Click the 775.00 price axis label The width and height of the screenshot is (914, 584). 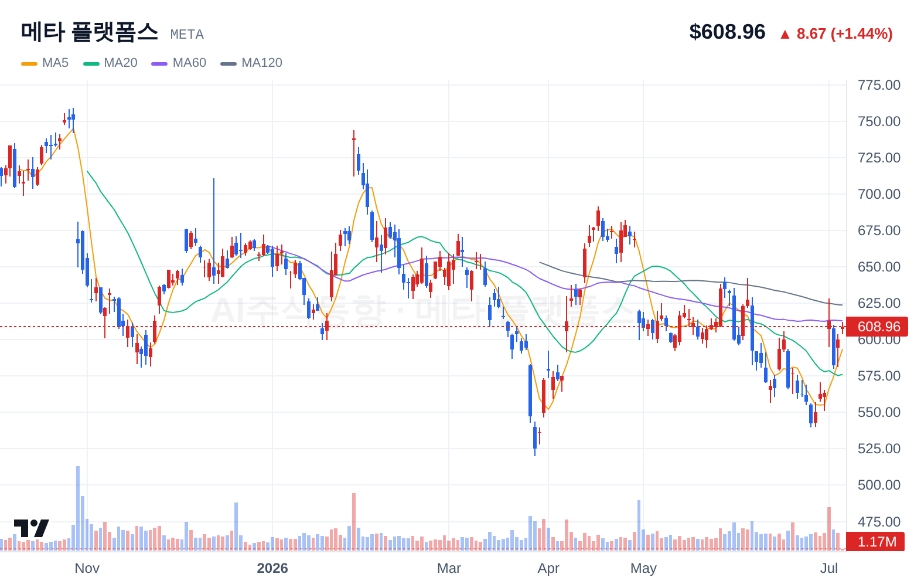(879, 85)
